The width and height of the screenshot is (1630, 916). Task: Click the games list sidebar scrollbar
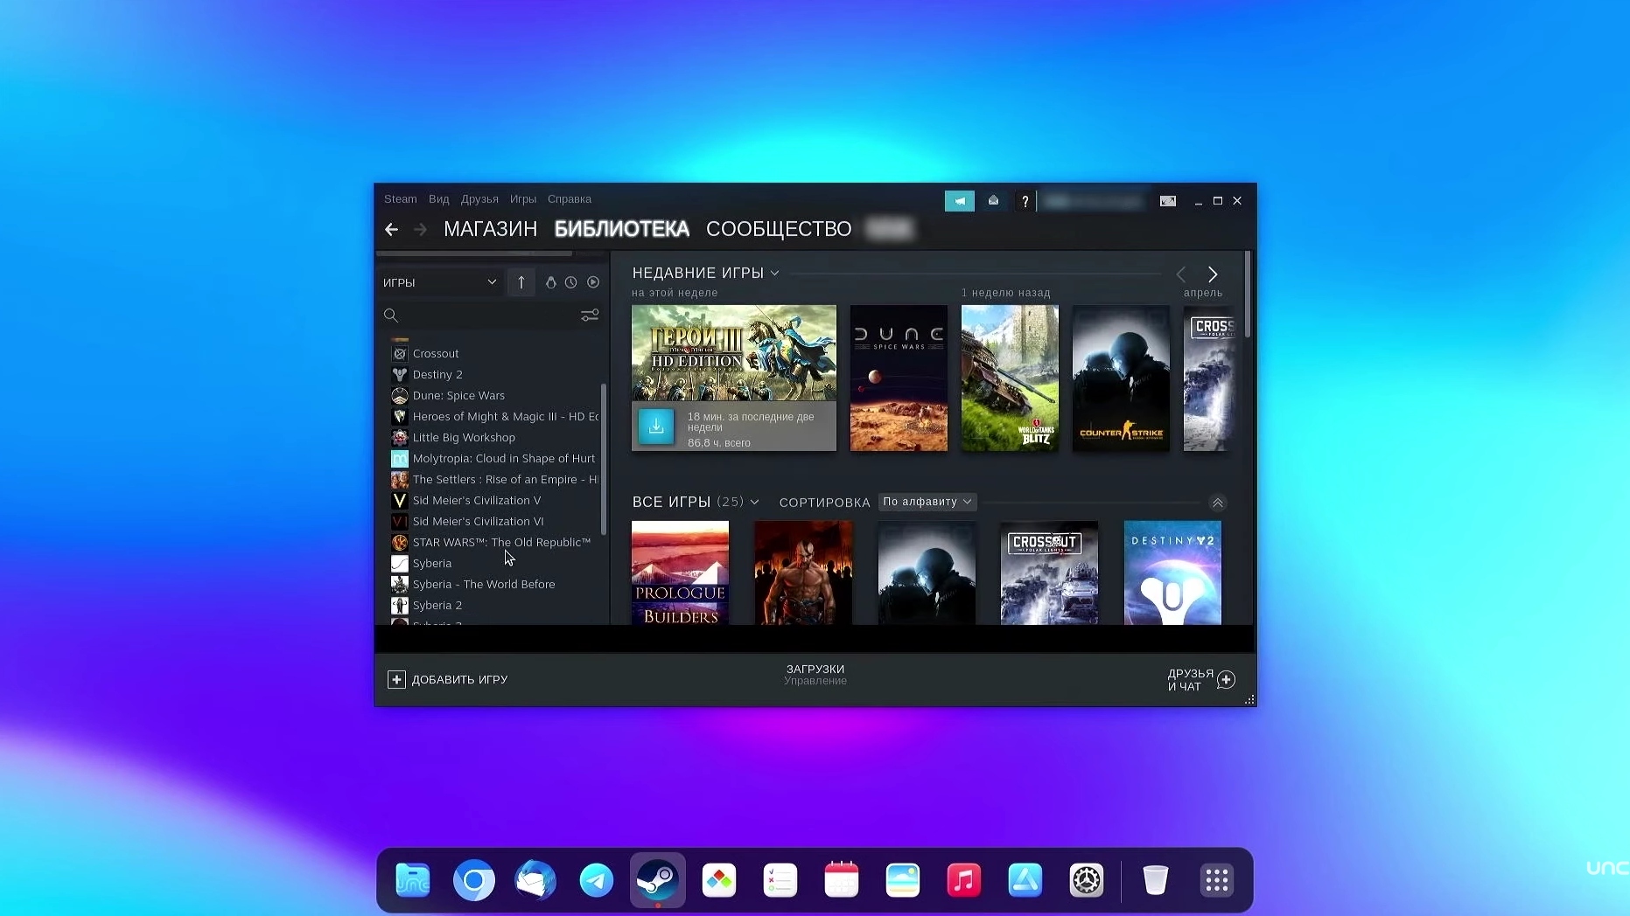(x=604, y=459)
